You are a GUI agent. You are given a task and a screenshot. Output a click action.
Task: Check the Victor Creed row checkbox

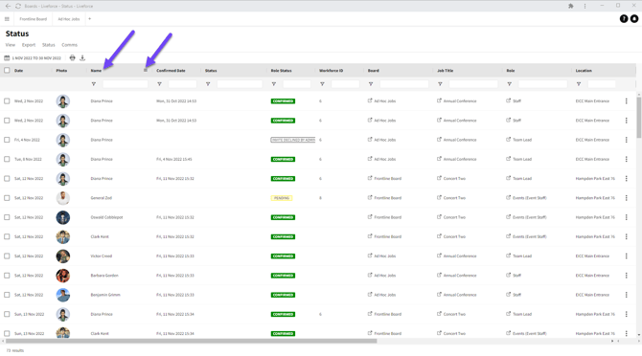(x=7, y=256)
